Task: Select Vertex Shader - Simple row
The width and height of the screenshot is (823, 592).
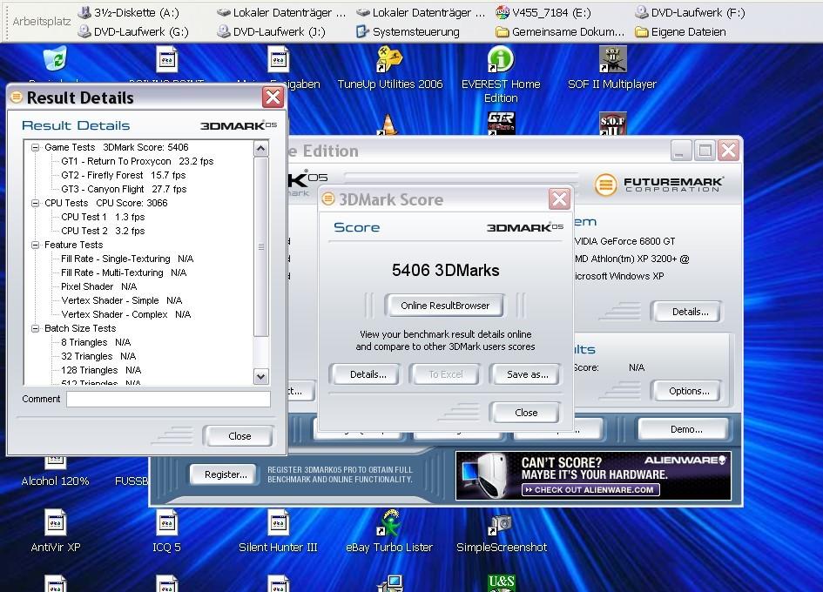Action: pyautogui.click(x=121, y=300)
